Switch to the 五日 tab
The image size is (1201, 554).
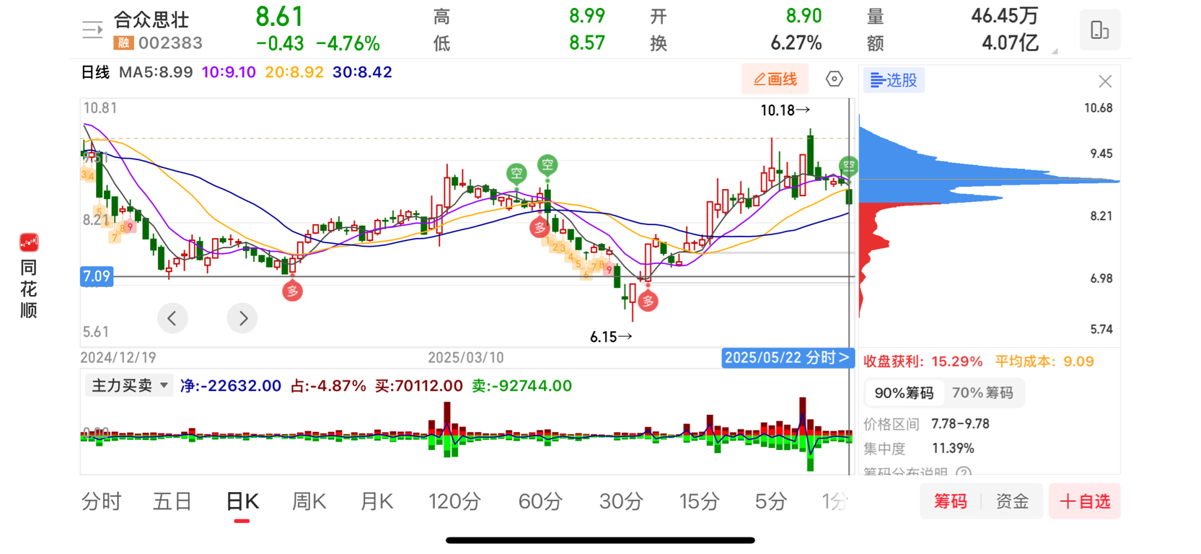(x=172, y=501)
